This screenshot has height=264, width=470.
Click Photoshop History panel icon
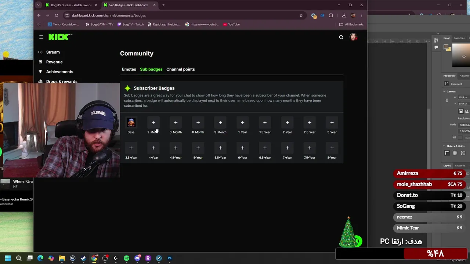[x=436, y=40]
